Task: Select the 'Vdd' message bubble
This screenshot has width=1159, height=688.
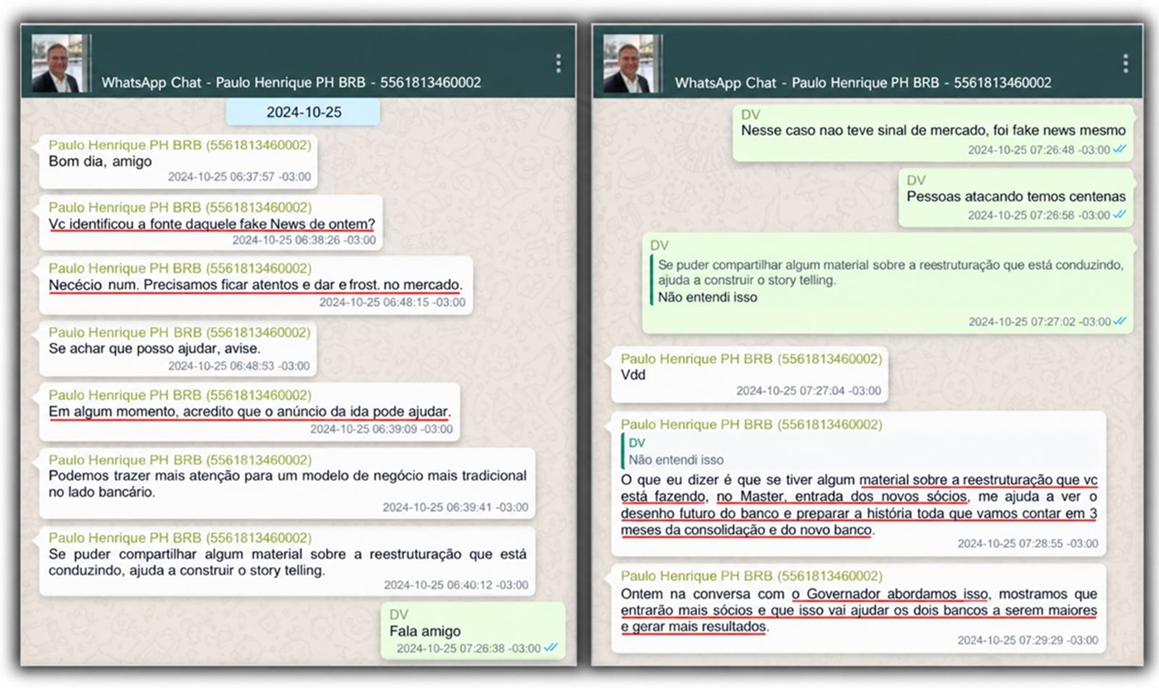Action: [749, 374]
